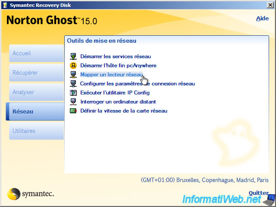Click the time zone text Bruxelles, Copenhague, Madrid, Paris
The image size is (276, 207).
click(x=223, y=180)
